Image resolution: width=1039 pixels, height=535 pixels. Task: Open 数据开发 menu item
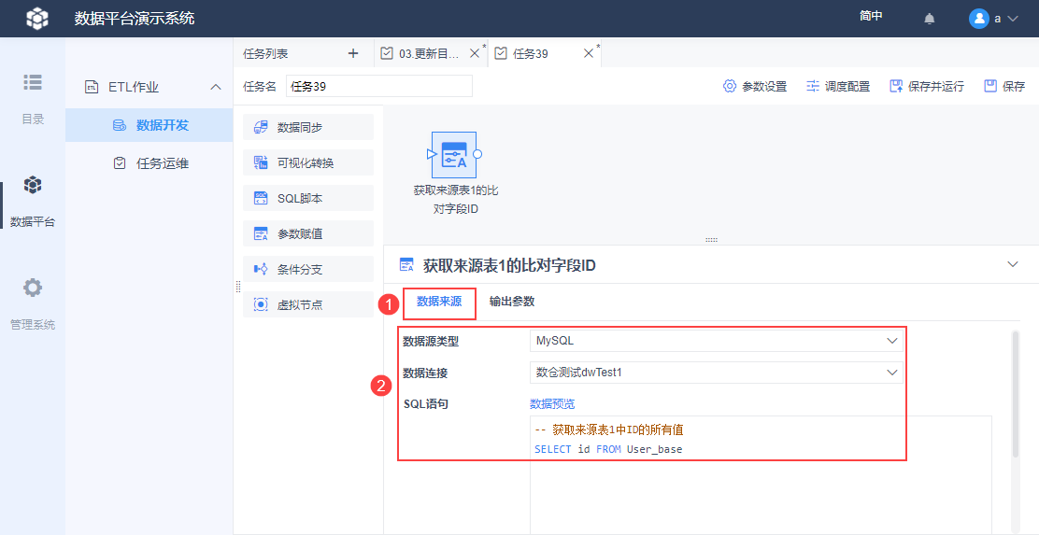(149, 125)
